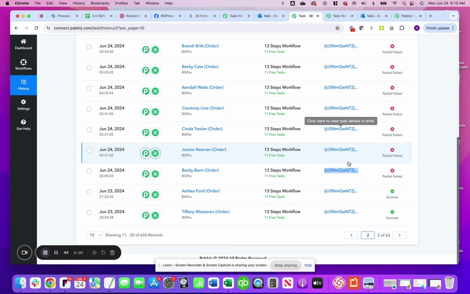The image size is (470, 294).
Task: Check the Kendall Watts row checkbox
Action: (x=89, y=88)
